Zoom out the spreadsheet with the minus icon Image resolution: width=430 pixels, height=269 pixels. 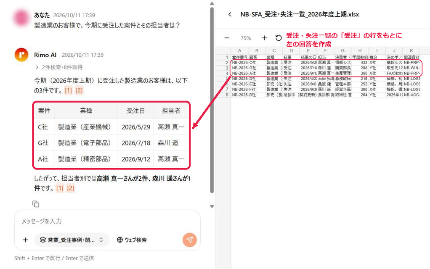point(227,38)
